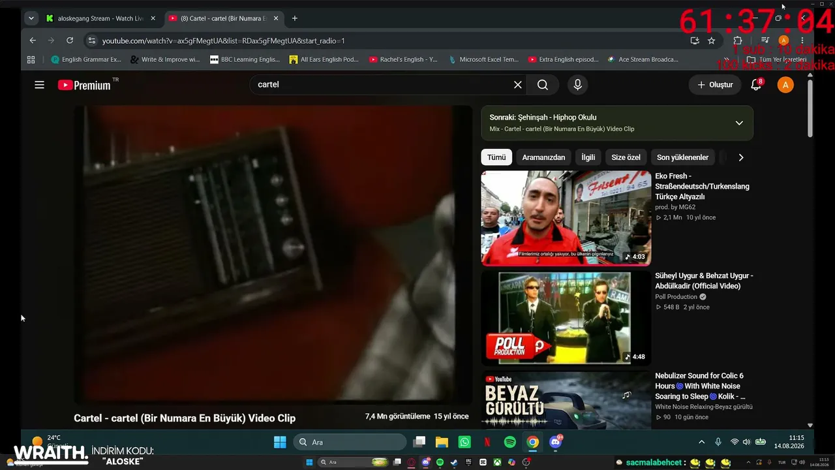
Task: Select the Tümü filter chip
Action: tap(496, 157)
